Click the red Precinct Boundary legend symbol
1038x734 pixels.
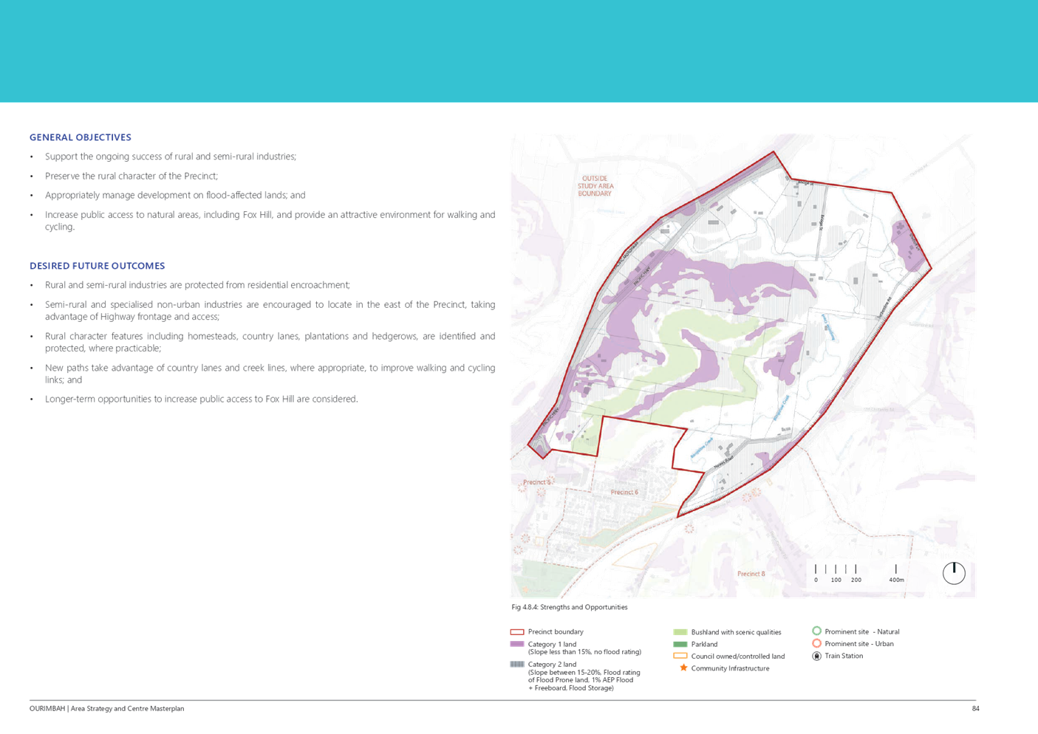(517, 632)
